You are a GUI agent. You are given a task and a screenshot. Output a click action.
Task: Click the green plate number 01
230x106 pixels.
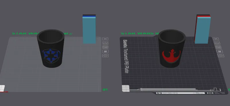(x=105, y=90)
